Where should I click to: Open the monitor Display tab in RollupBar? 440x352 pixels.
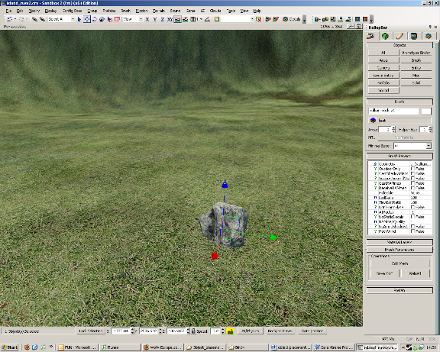tap(414, 36)
